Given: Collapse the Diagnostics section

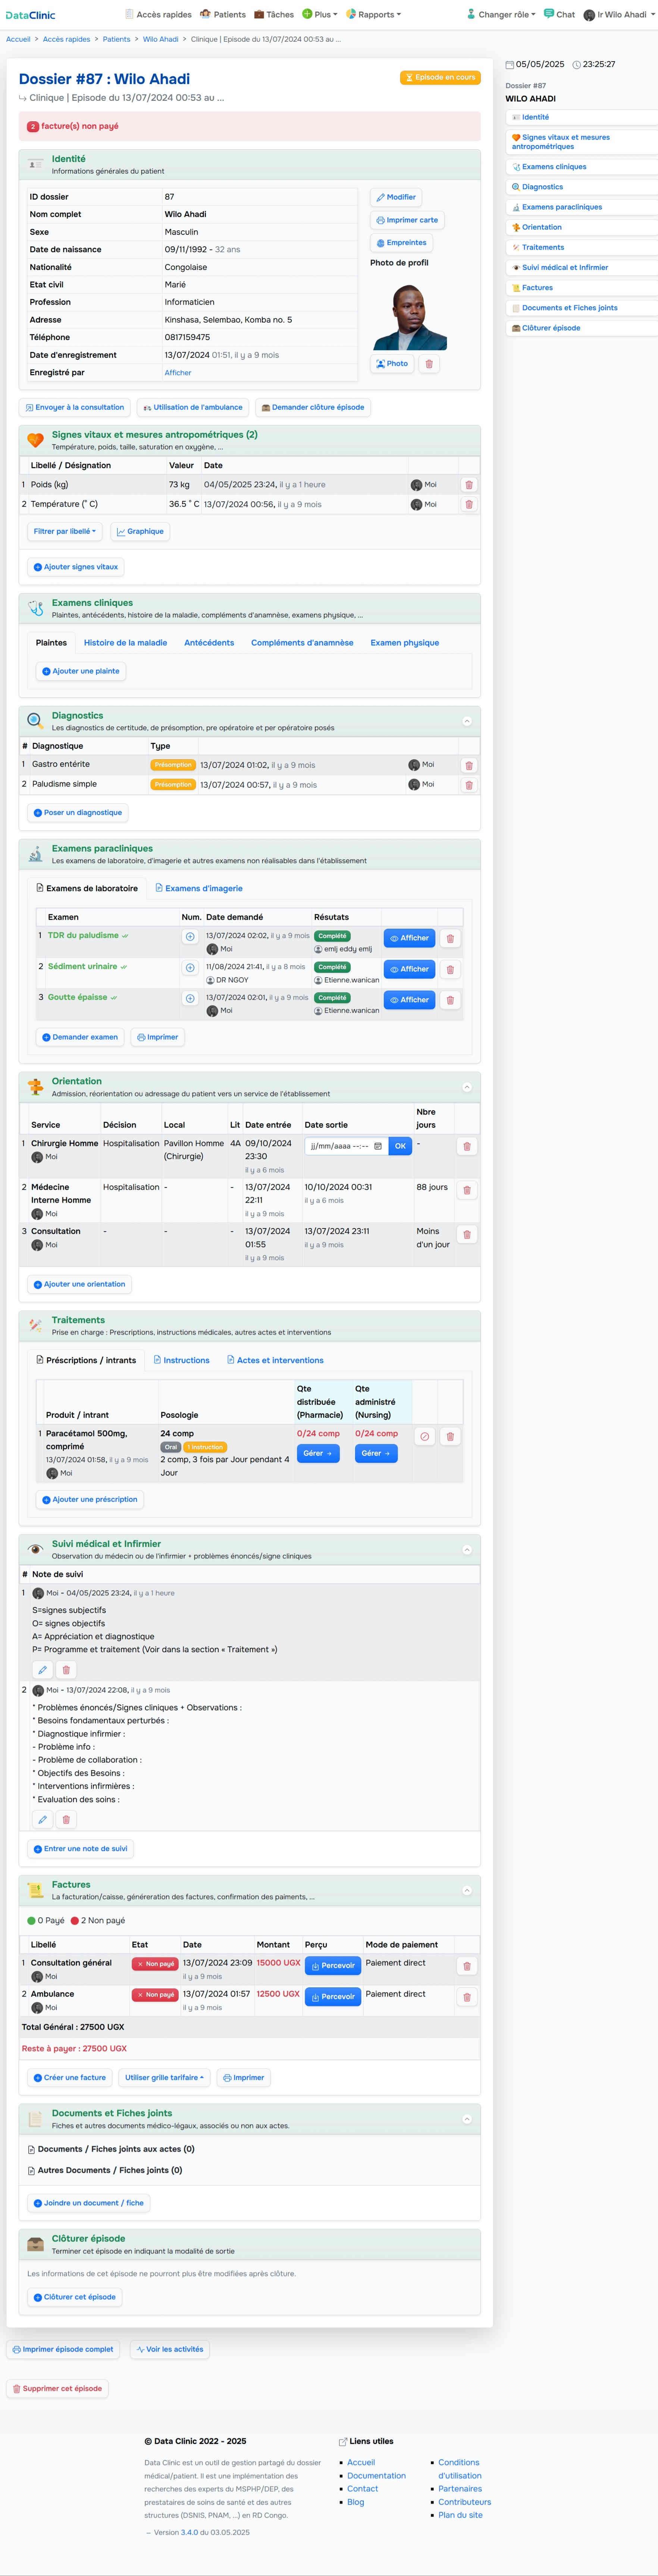Looking at the screenshot, I should 467,721.
